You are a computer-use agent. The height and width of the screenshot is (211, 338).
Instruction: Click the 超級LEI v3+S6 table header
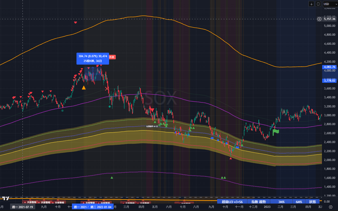point(232,202)
